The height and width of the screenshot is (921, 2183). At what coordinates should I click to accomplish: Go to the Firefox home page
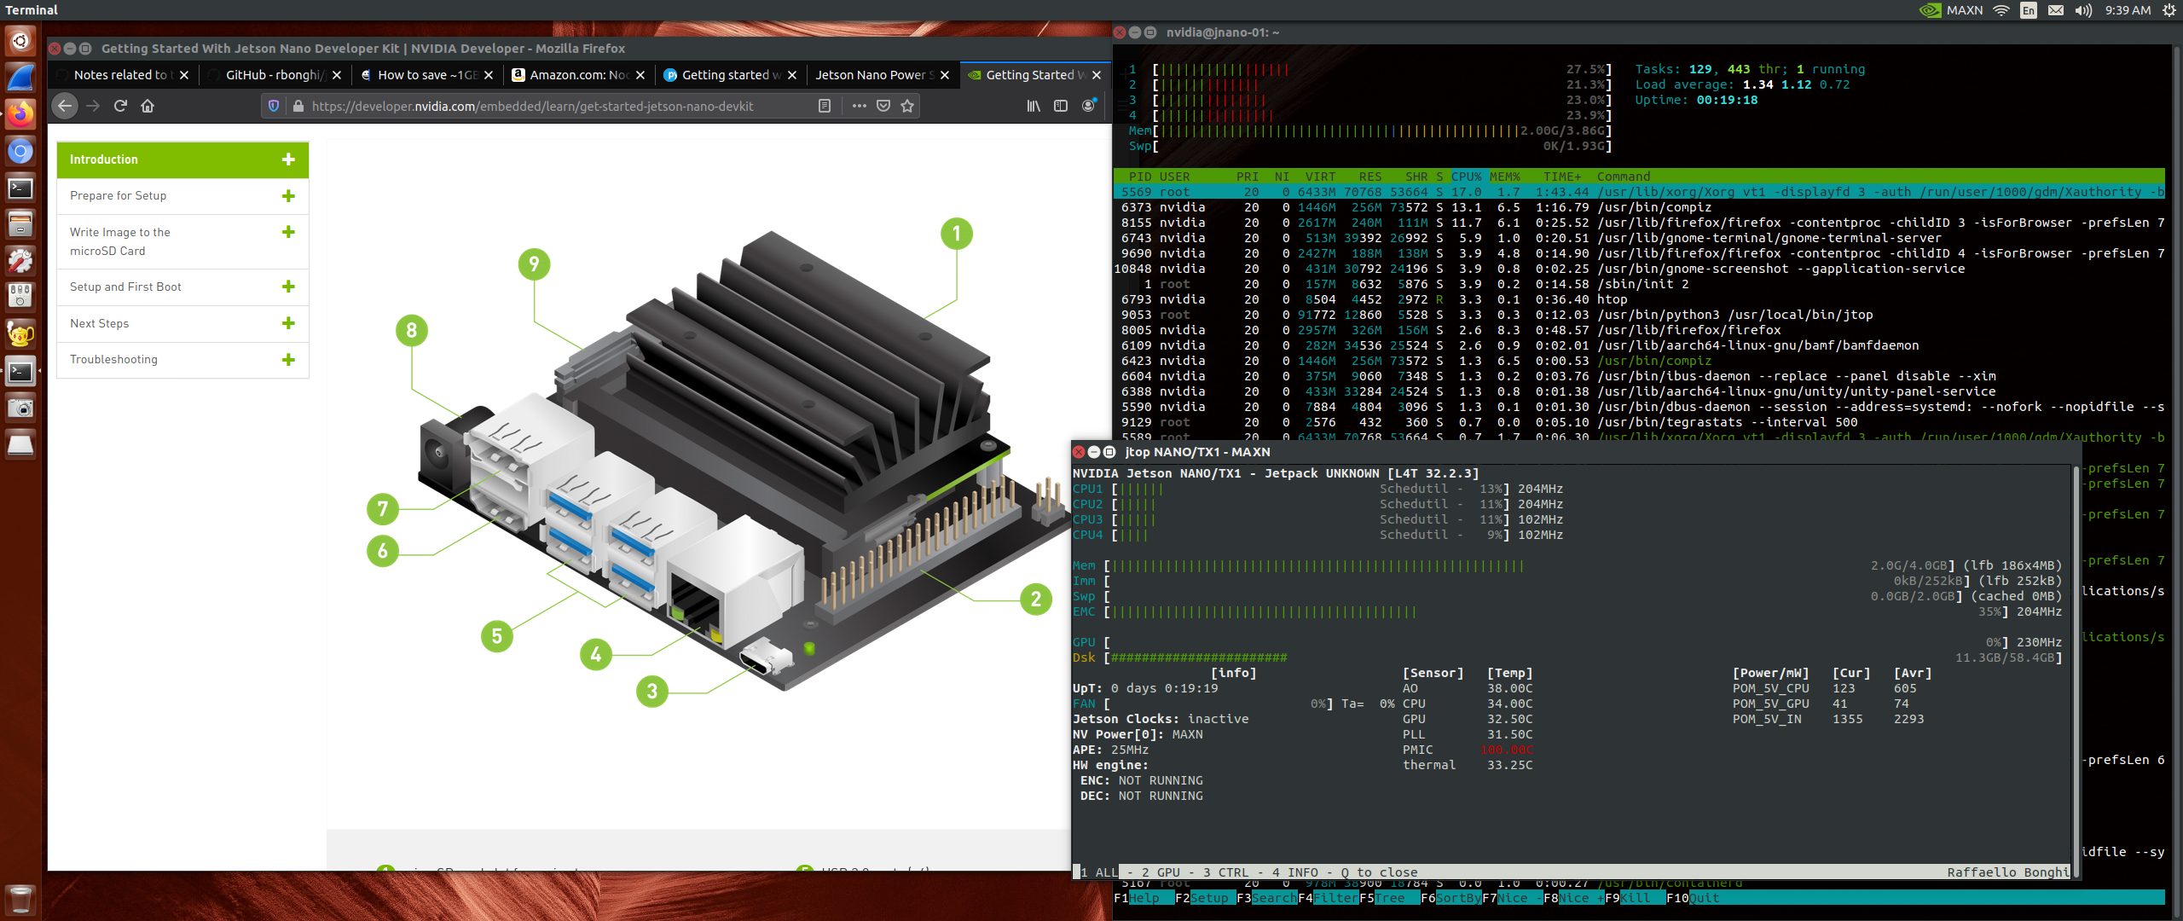[148, 106]
